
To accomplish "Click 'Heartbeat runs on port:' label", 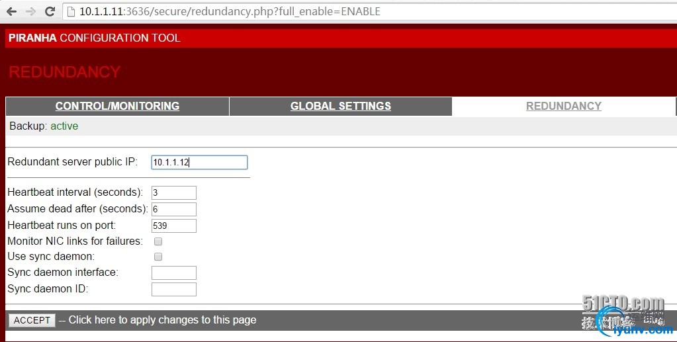I will pos(62,225).
